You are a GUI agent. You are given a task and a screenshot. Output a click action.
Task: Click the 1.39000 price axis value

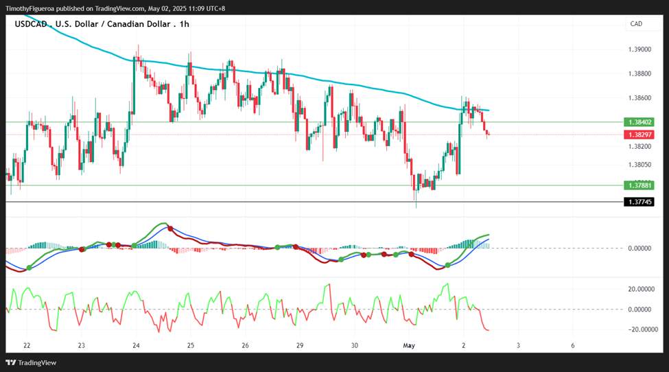(x=639, y=49)
